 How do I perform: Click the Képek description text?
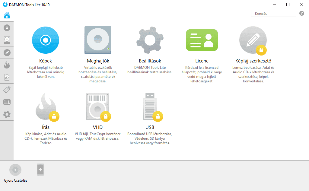tap(46, 72)
